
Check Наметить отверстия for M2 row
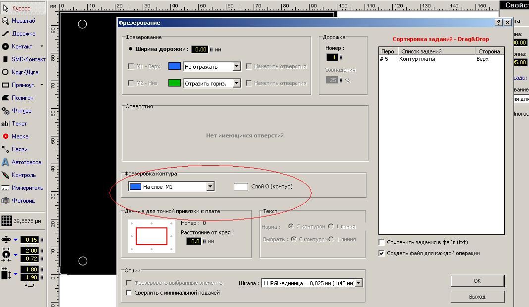(249, 83)
